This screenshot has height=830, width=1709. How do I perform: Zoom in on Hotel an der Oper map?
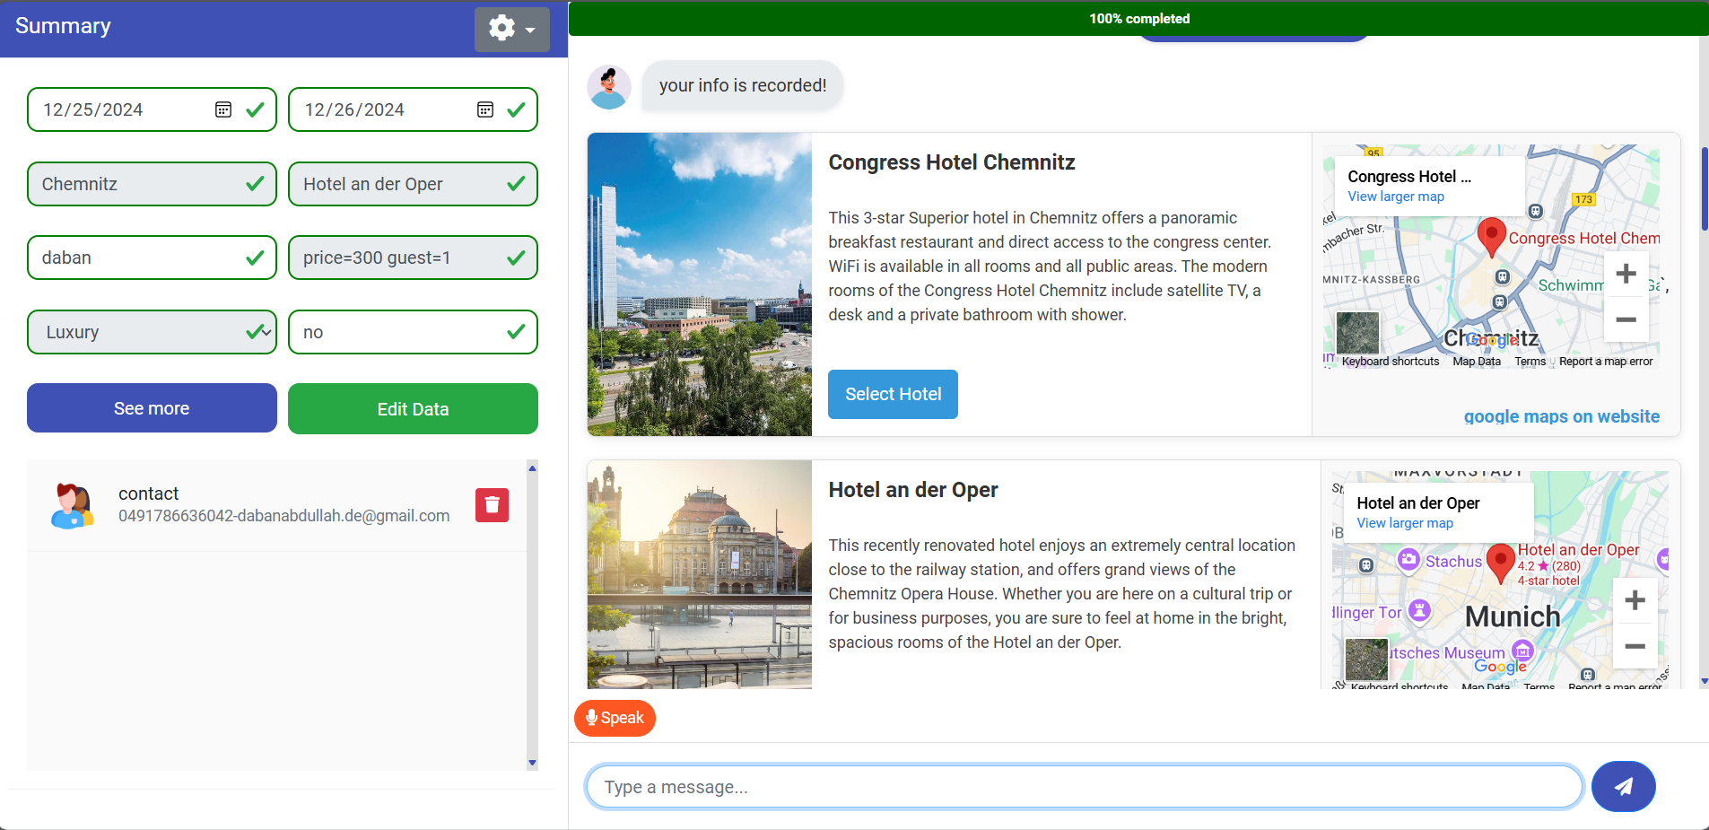1635,601
